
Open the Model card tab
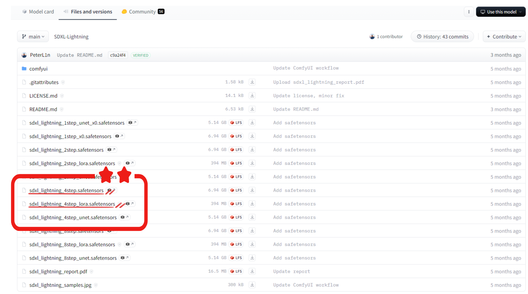pos(38,12)
